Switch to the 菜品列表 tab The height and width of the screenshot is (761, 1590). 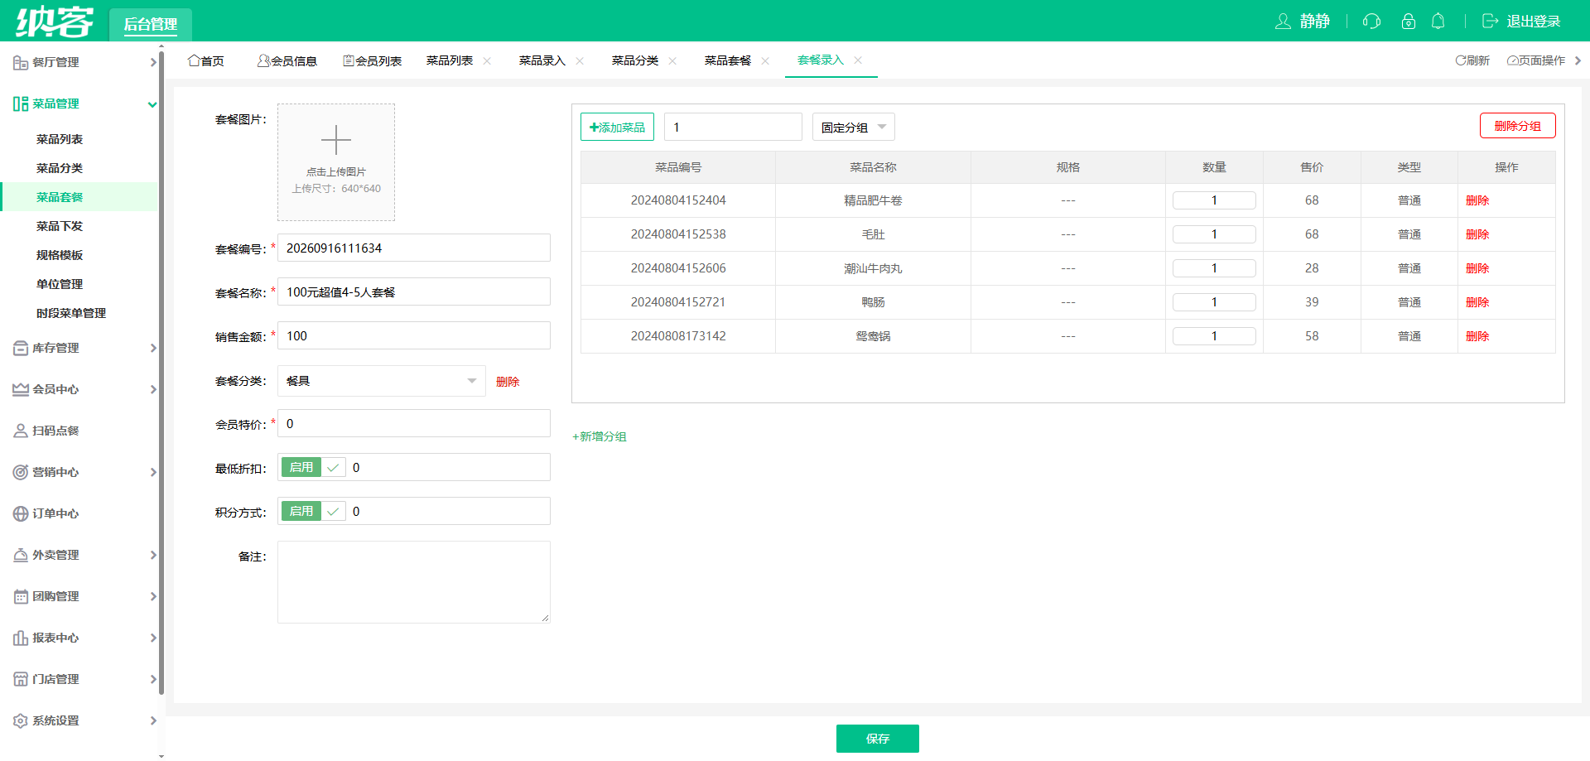(x=450, y=60)
